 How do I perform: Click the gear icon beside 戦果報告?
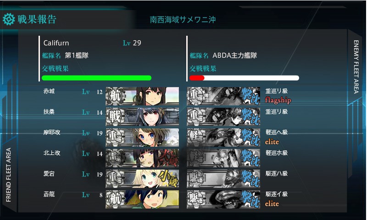pyautogui.click(x=9, y=19)
